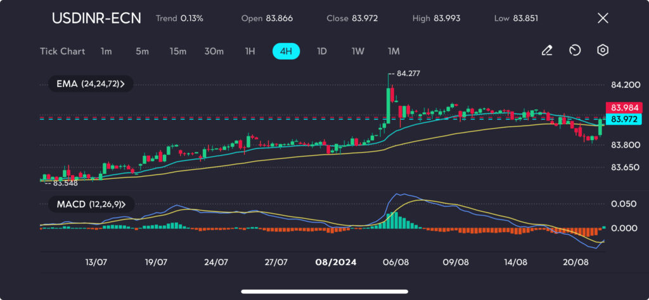Expand the MACD (12,26,9) indicator settings
The height and width of the screenshot is (300, 649).
(91, 205)
